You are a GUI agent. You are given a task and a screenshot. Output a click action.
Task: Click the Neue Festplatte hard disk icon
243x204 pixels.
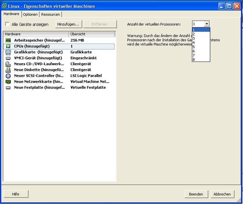(x=8, y=88)
